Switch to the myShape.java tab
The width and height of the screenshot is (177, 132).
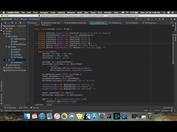pos(116,23)
